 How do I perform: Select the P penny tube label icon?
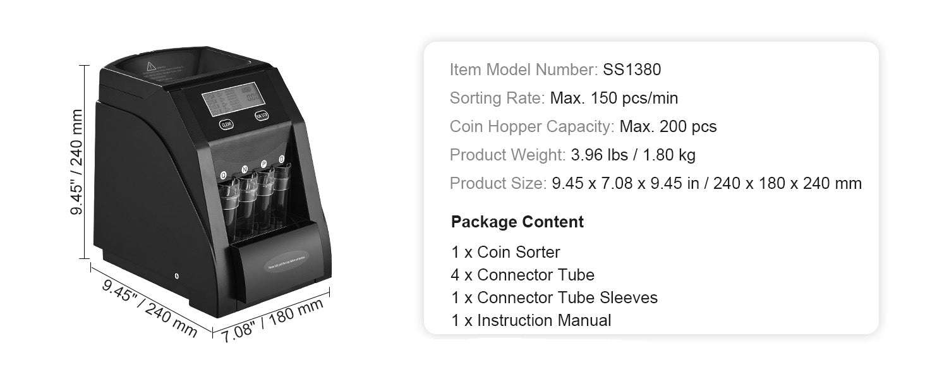[263, 164]
